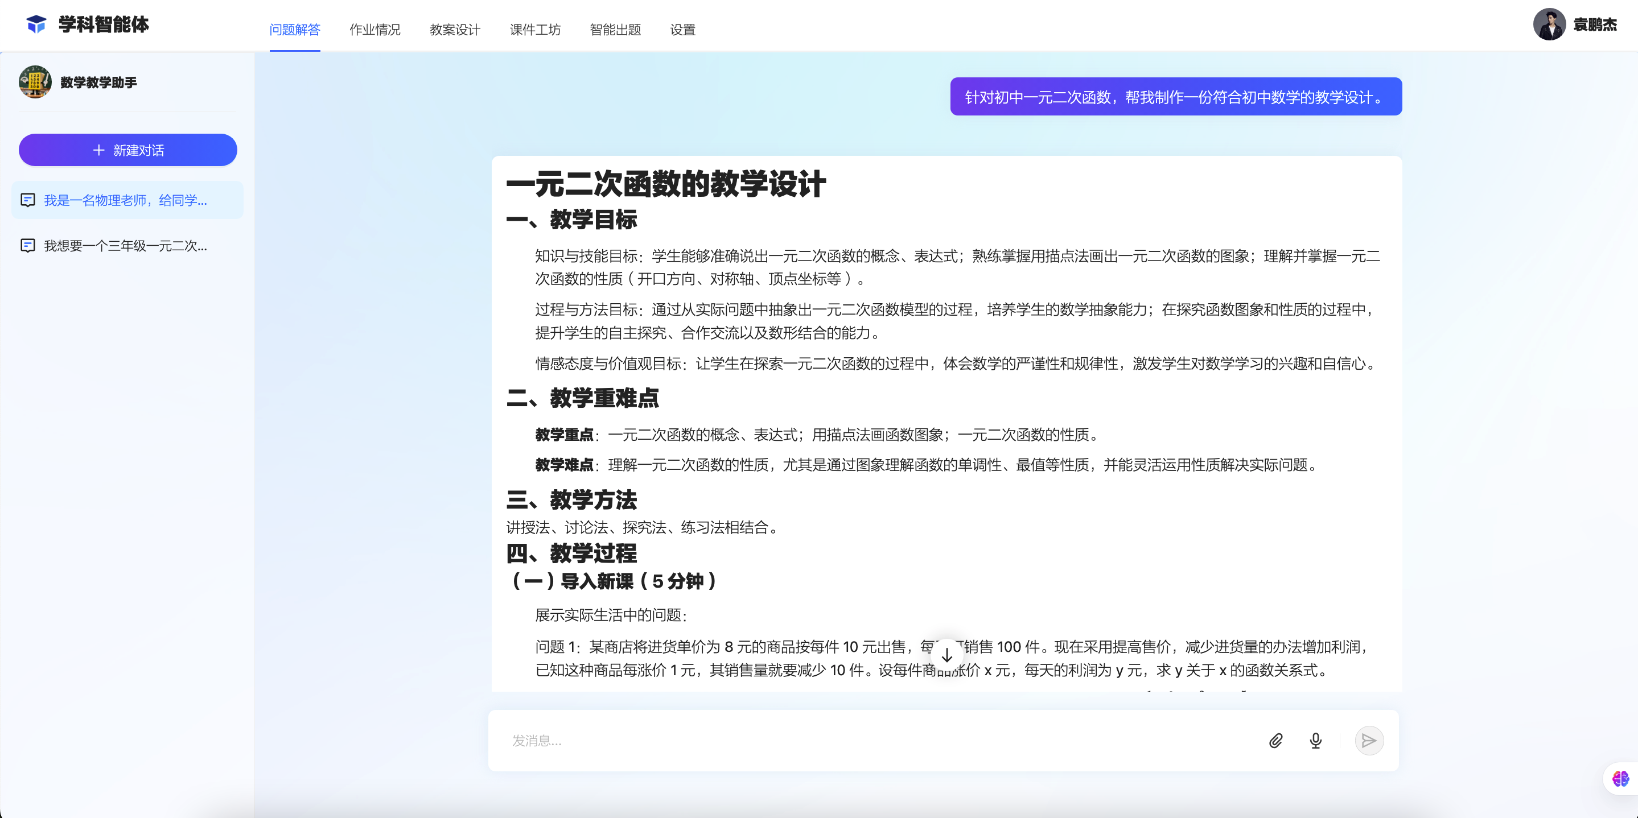Open the 教案设计 tab
1638x818 pixels.
[455, 30]
